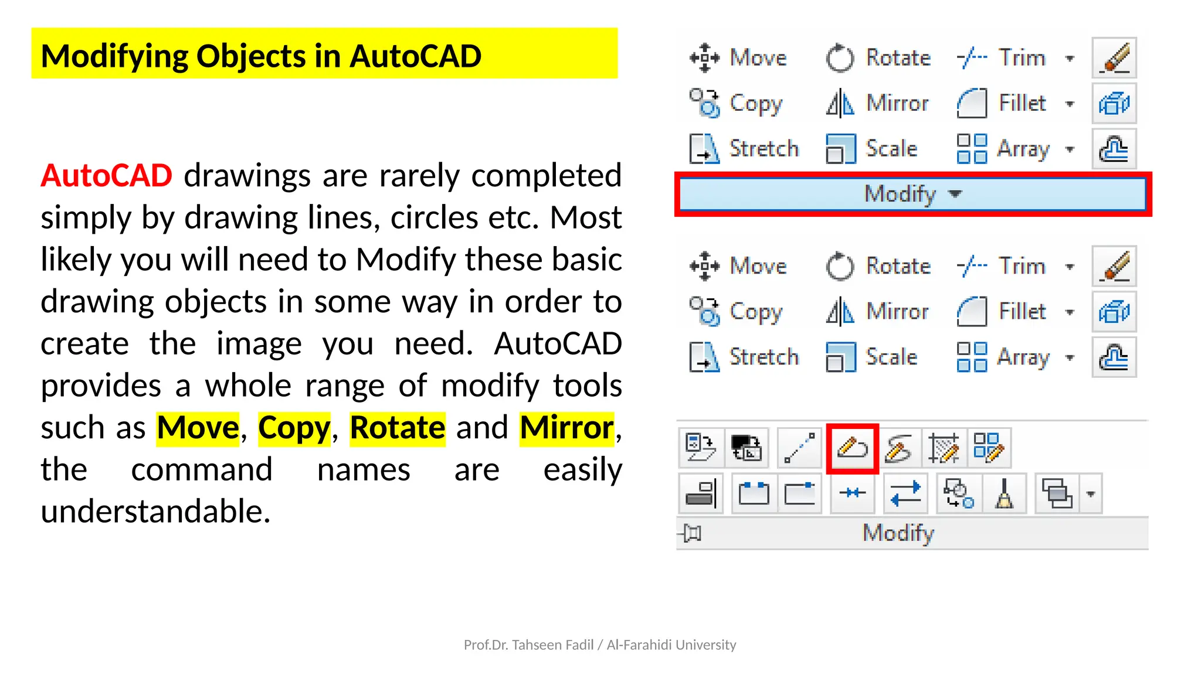The width and height of the screenshot is (1201, 675).
Task: Select Array in the panel with the blue Modify title
Action: coord(1003,148)
